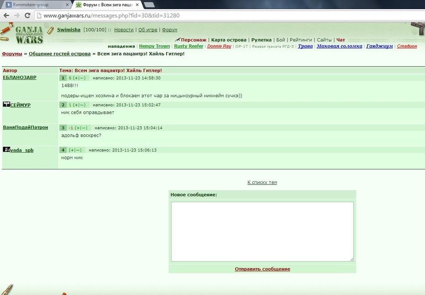Open Чат menu item
Image resolution: width=425 pixels, height=295 pixels.
[x=341, y=40]
